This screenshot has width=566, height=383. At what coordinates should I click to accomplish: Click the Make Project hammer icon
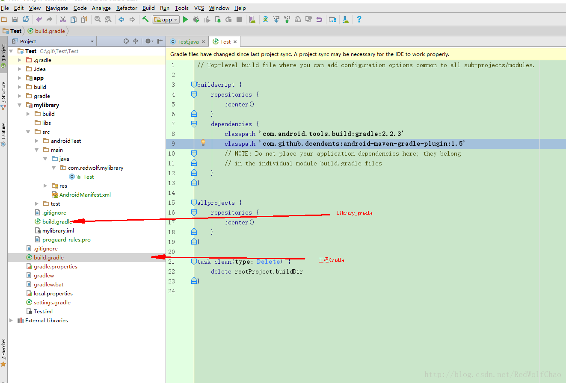click(x=145, y=19)
